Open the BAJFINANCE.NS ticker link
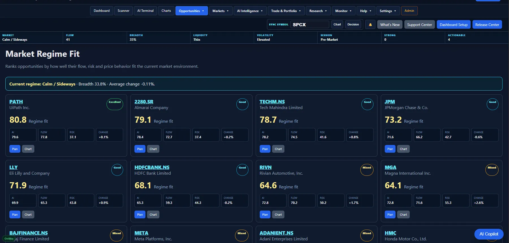Viewport: 509px width, 243px height. [29, 233]
